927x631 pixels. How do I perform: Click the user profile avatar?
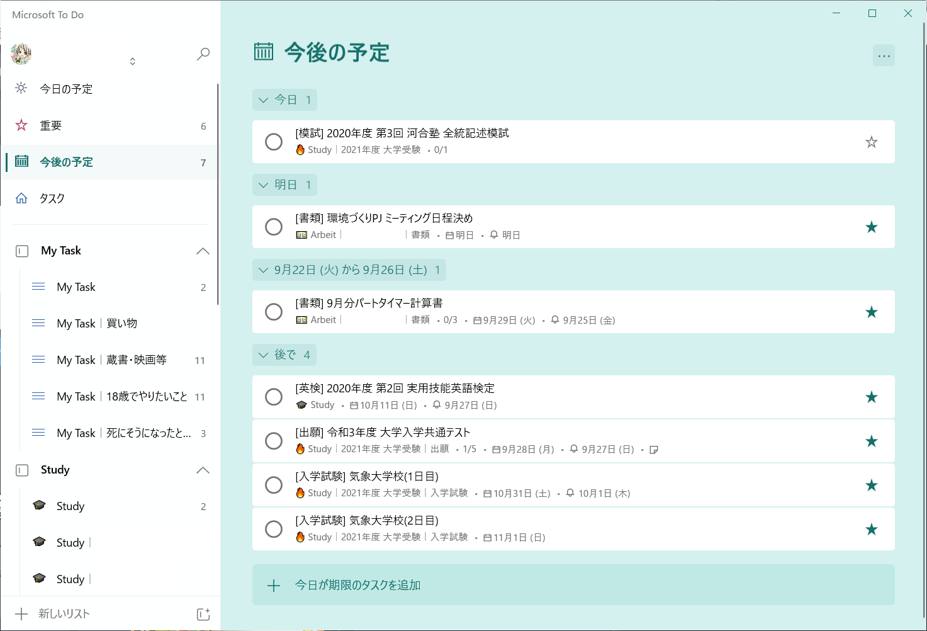pyautogui.click(x=21, y=54)
